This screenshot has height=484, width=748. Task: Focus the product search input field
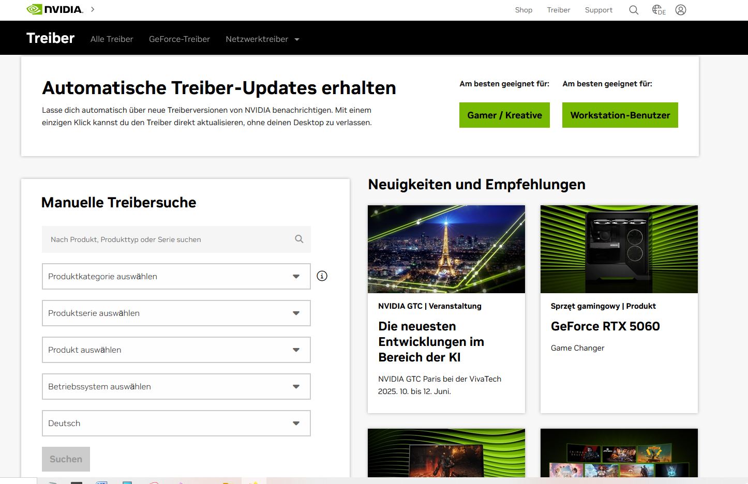click(x=176, y=239)
